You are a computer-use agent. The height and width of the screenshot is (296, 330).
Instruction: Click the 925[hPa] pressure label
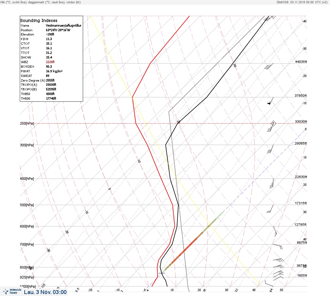[27, 277]
